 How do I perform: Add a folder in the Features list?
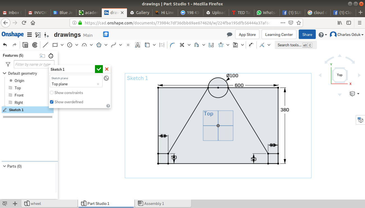tap(42, 56)
